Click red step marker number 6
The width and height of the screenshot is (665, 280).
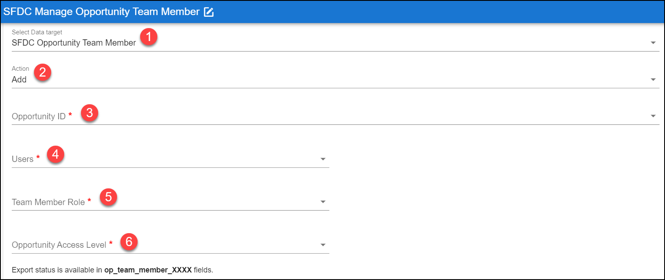[129, 241]
